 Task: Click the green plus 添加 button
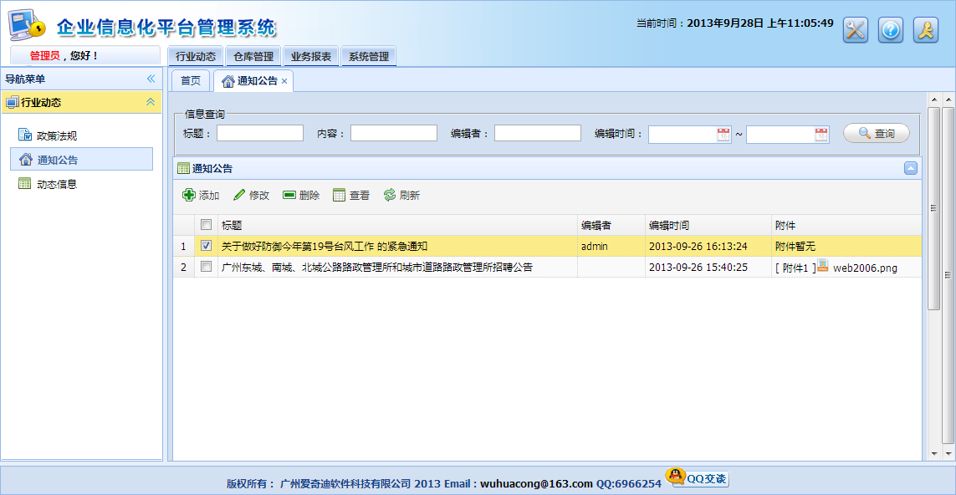pos(202,195)
